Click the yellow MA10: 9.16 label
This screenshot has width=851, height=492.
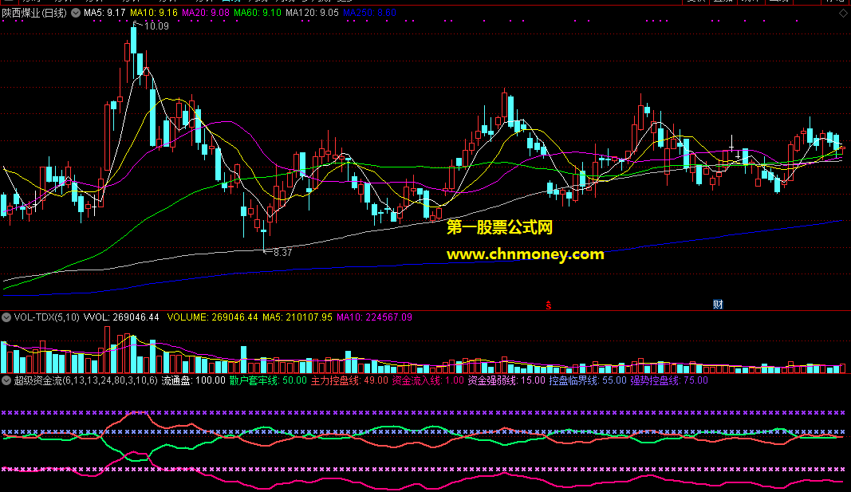coord(154,13)
